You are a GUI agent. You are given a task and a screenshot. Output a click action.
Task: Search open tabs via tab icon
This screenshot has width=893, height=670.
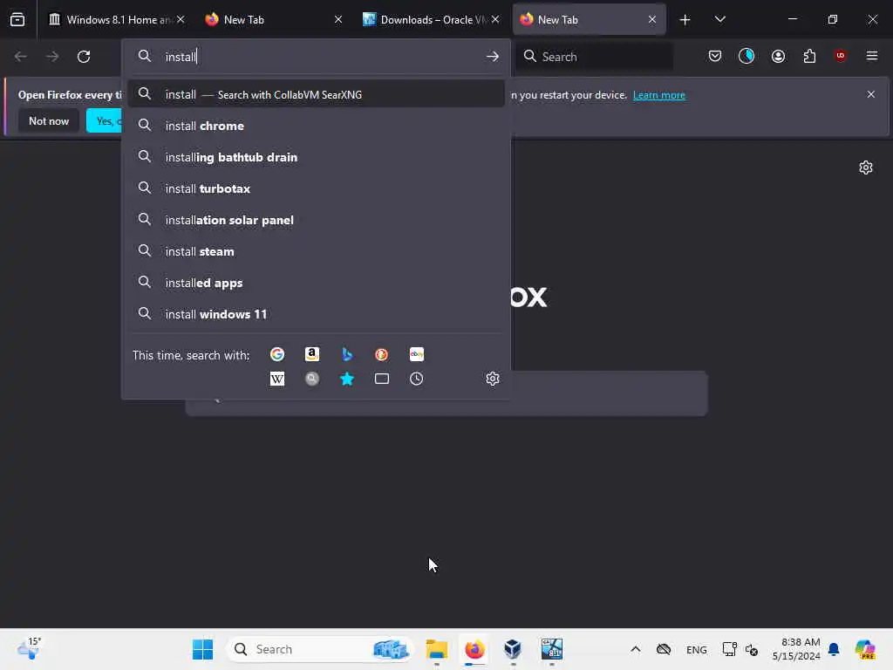click(382, 379)
